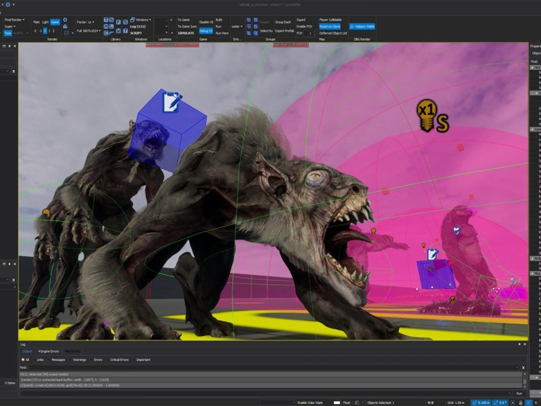Viewport: 541px width, 406px height.
Task: Click the 0.100 m snap button
Action: tap(481, 402)
